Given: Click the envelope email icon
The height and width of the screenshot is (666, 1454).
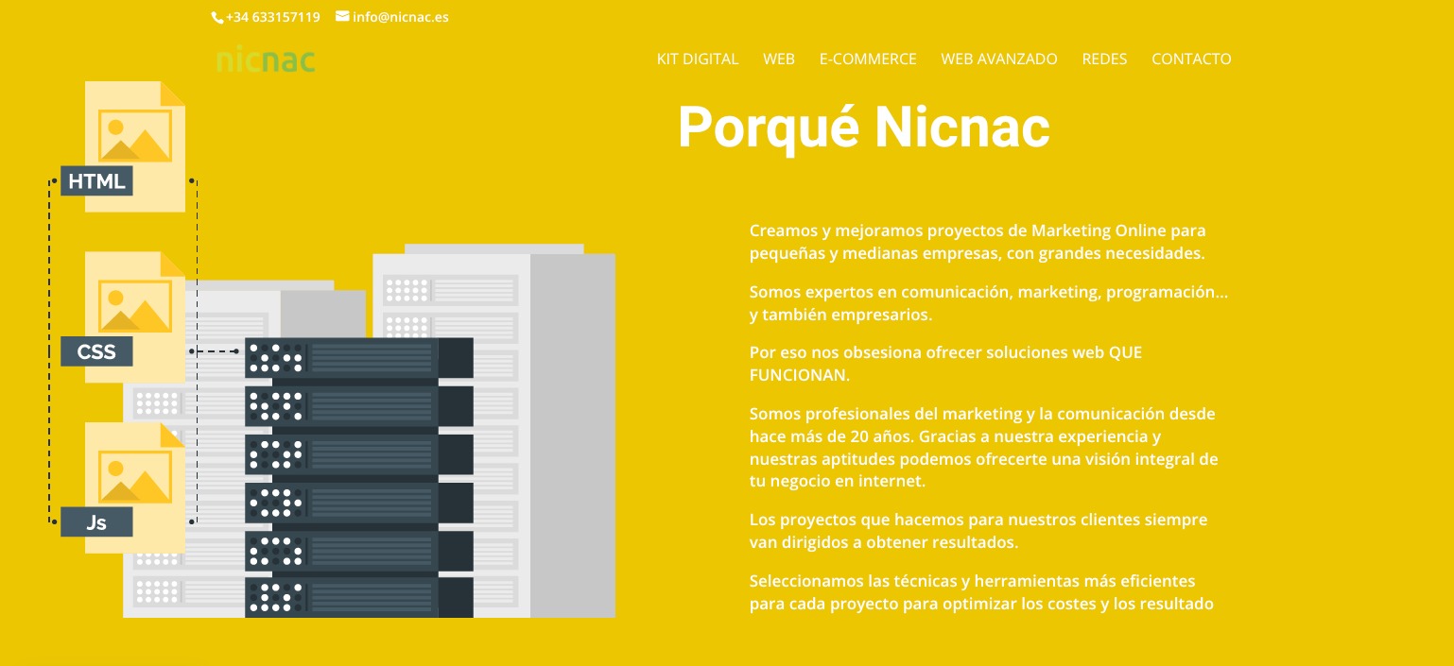Looking at the screenshot, I should (342, 16).
